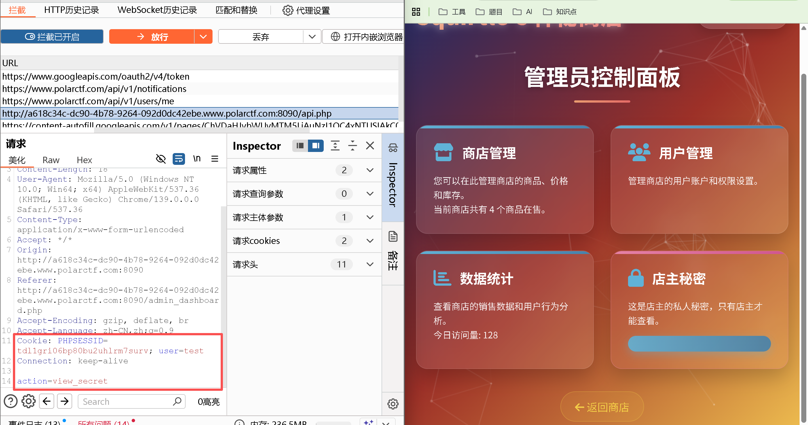Click the 拦截已开启 intercept toggle button
Viewport: 808px width, 425px height.
point(52,37)
